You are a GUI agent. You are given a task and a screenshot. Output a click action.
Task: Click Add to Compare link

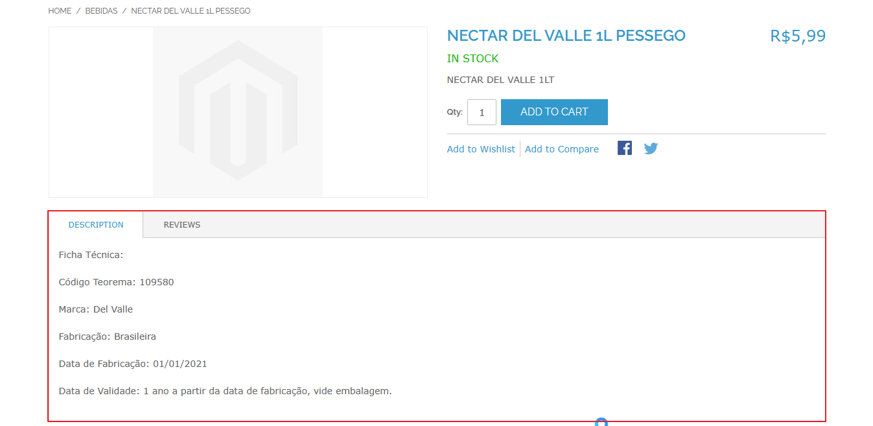[562, 149]
